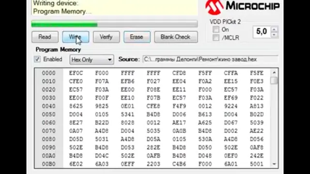Click cell EE11 in row 0020
The width and height of the screenshot is (310, 174).
click(179, 90)
